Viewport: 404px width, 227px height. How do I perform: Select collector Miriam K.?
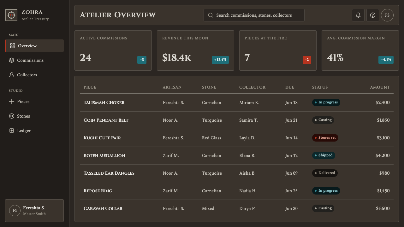(249, 102)
